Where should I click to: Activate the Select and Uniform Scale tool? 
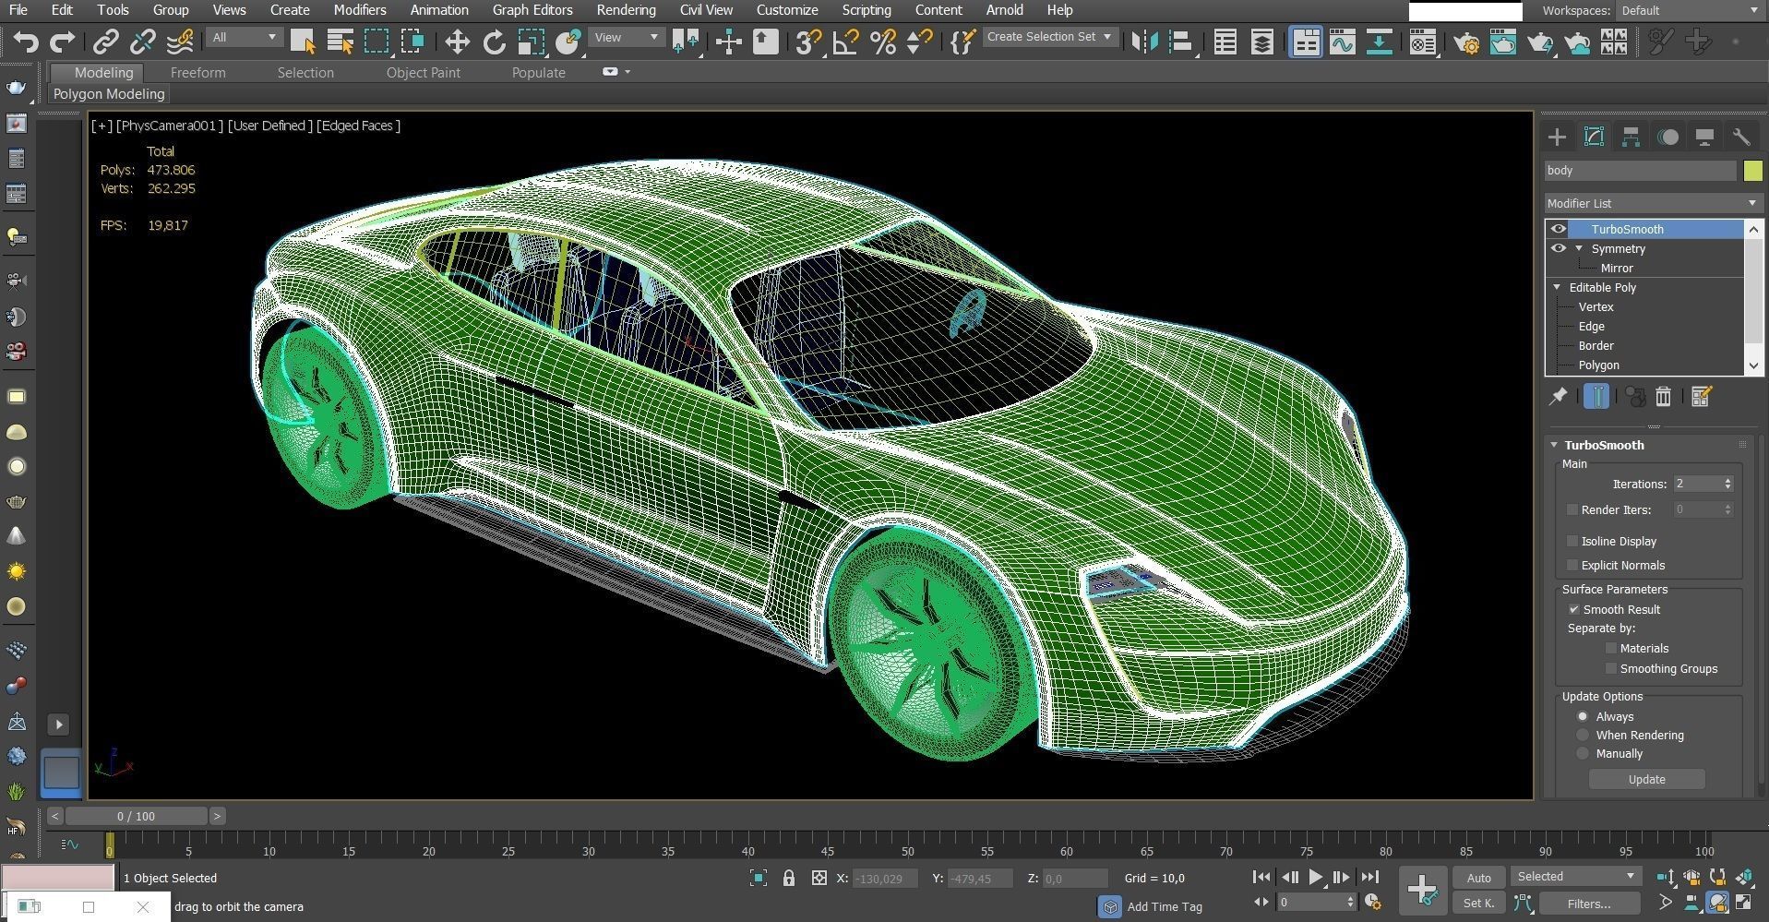point(531,42)
